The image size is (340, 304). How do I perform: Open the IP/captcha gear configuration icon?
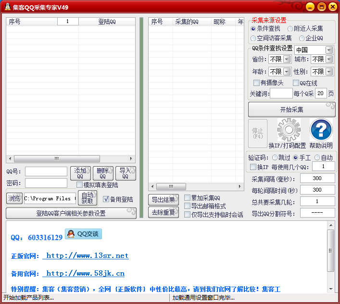289,130
